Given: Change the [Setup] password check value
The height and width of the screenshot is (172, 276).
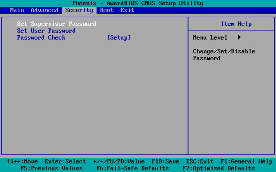Looking at the screenshot, I should [119, 38].
